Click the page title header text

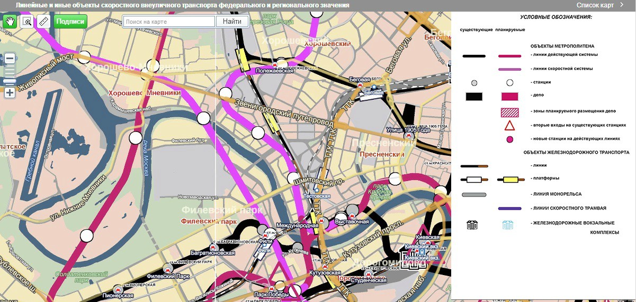183,5
